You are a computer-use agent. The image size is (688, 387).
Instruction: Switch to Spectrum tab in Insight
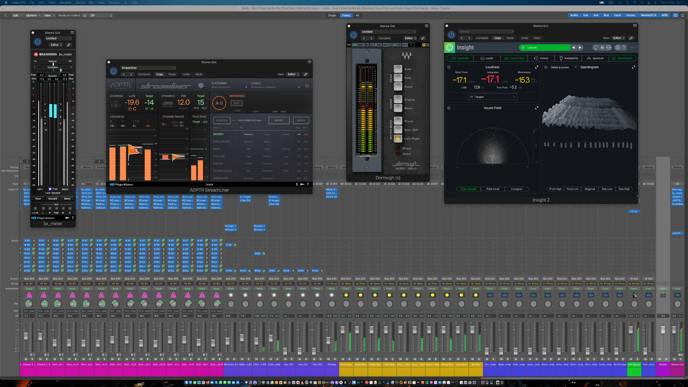point(595,58)
